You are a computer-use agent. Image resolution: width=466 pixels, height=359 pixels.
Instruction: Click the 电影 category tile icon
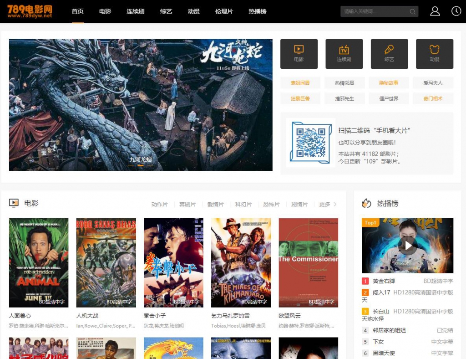pos(299,49)
